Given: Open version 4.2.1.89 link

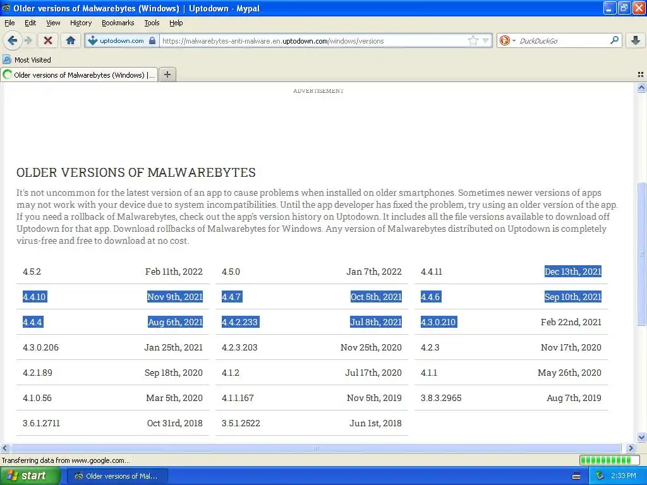Looking at the screenshot, I should 37,373.
